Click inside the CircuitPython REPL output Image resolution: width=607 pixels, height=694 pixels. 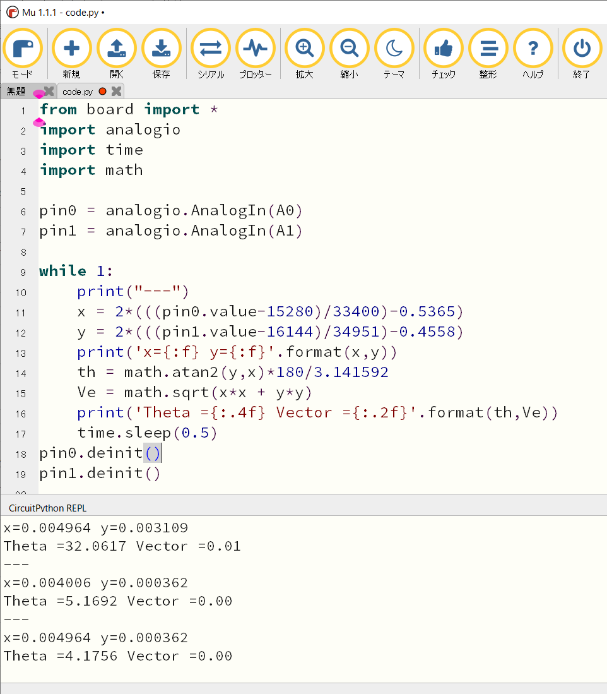pyautogui.click(x=303, y=600)
